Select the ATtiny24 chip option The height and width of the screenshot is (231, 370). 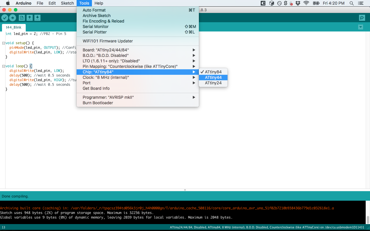click(213, 83)
